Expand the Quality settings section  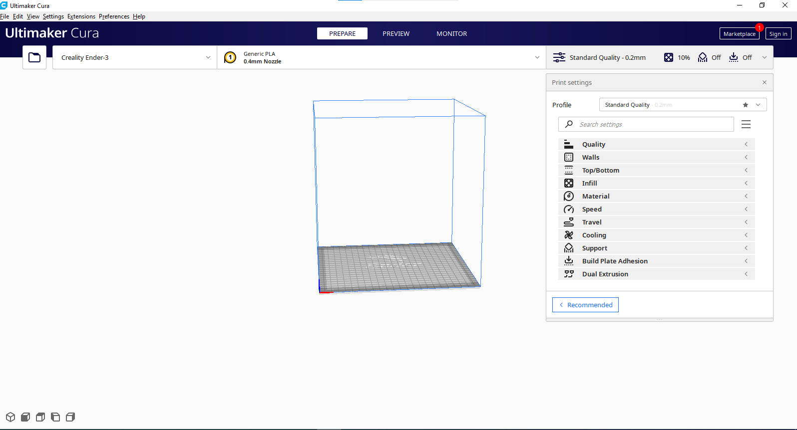coord(656,144)
